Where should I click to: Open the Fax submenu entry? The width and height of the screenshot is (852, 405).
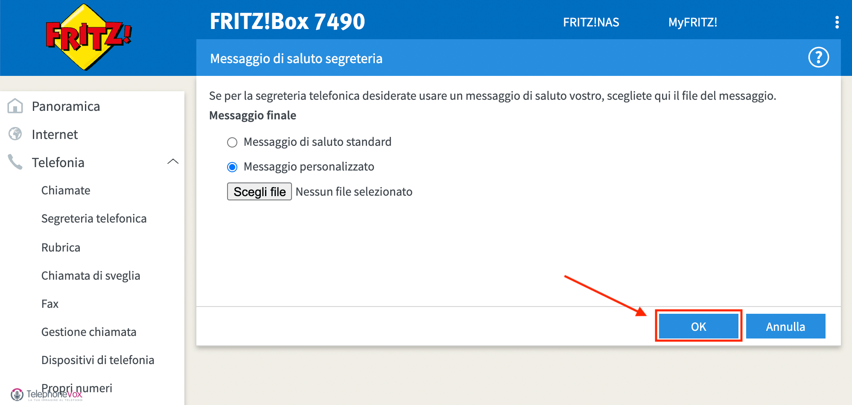click(x=50, y=304)
